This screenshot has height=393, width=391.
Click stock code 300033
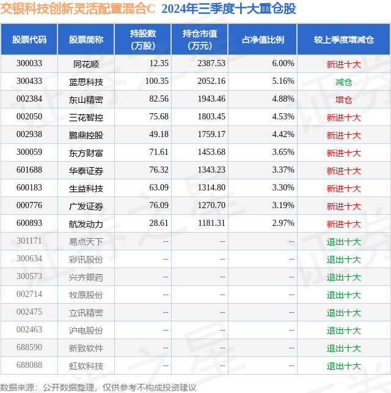point(29,64)
